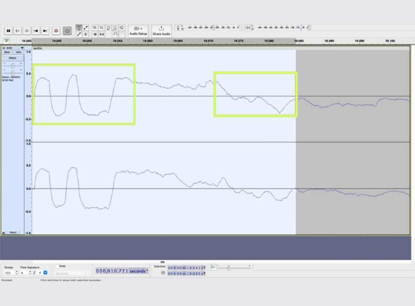The image size is (415, 306).
Task: Adjust the playback speed slider
Action: coord(229,268)
